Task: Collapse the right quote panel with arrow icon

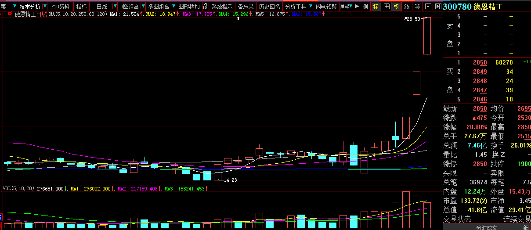Action: click(438, 7)
